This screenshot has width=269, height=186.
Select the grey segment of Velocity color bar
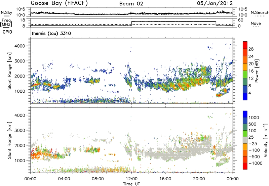click(245, 140)
